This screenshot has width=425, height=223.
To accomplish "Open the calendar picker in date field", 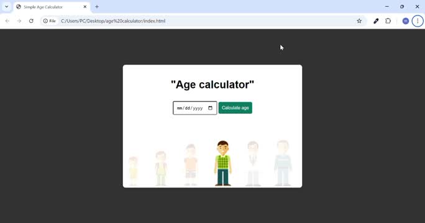I will pyautogui.click(x=211, y=108).
